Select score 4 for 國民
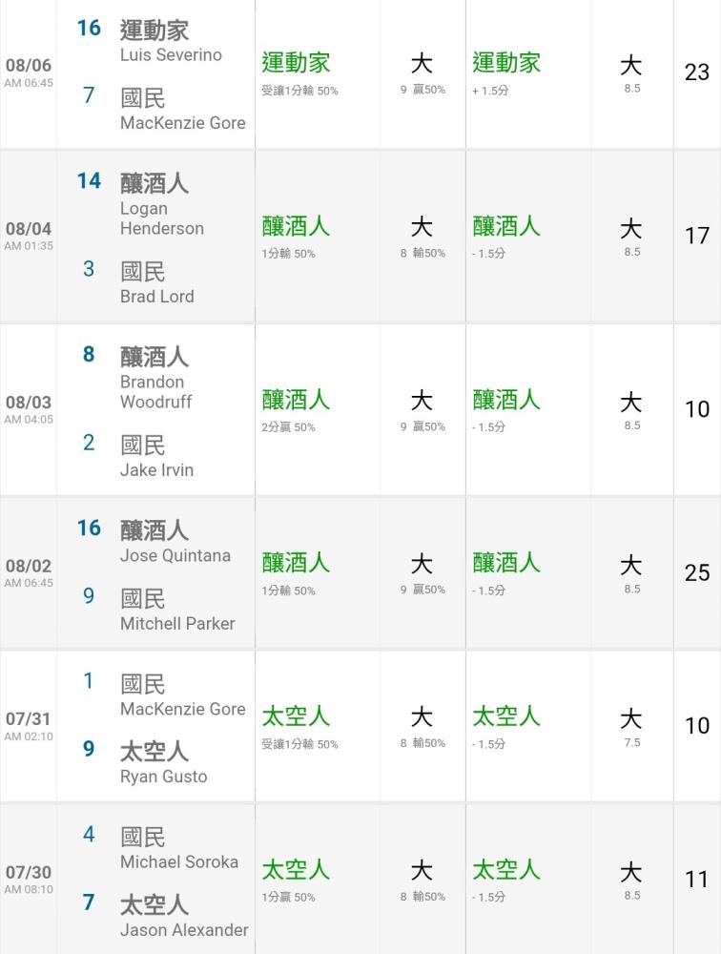721x954 pixels. point(89,834)
